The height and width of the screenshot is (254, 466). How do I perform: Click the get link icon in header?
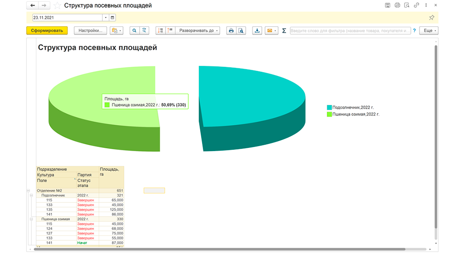(x=416, y=5)
